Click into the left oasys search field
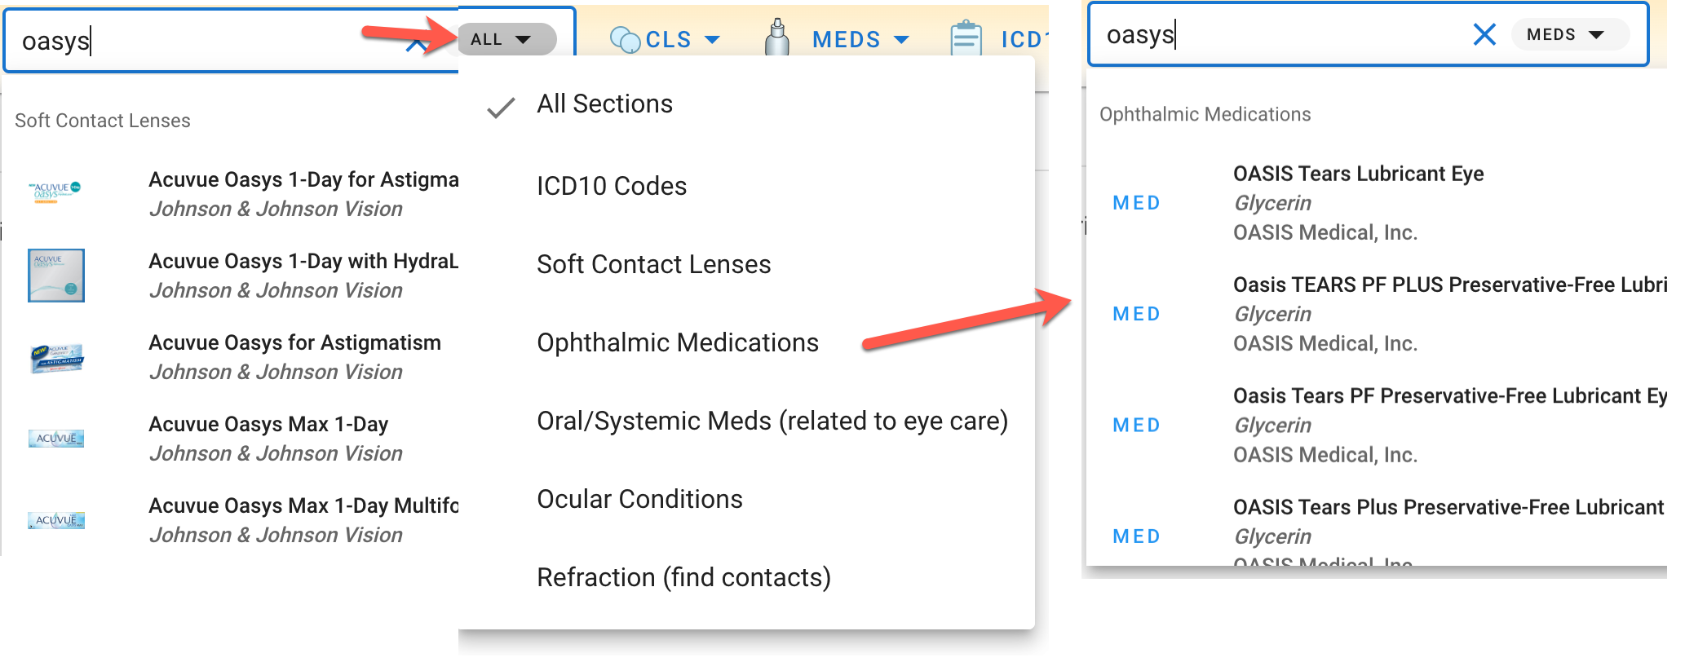 (204, 41)
